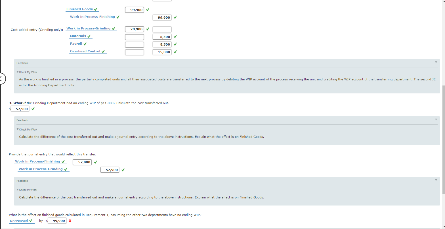445x229 pixels.
Task: Click the empty Materials debit field
Action: point(135,37)
